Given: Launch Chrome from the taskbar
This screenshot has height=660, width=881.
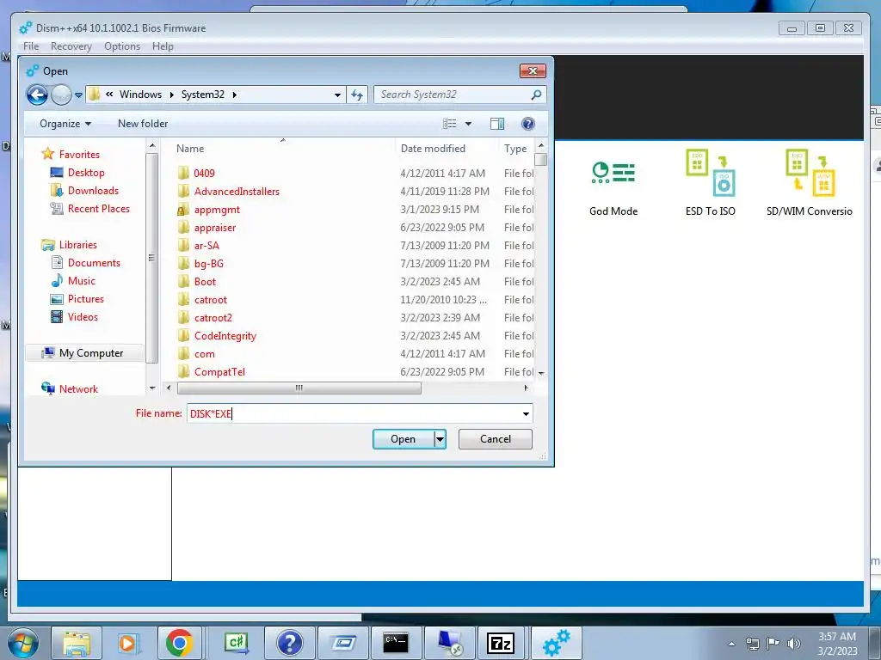Looking at the screenshot, I should (180, 643).
